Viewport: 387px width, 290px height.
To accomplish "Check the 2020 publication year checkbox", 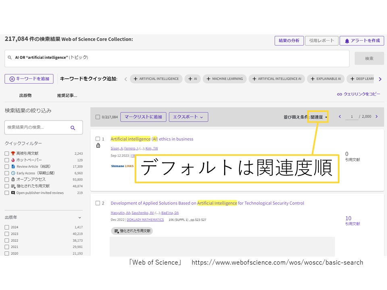I will click(7, 253).
